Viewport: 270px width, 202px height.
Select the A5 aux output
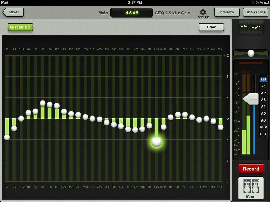263,113
